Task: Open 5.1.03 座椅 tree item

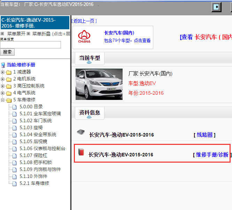Action: [31, 127]
